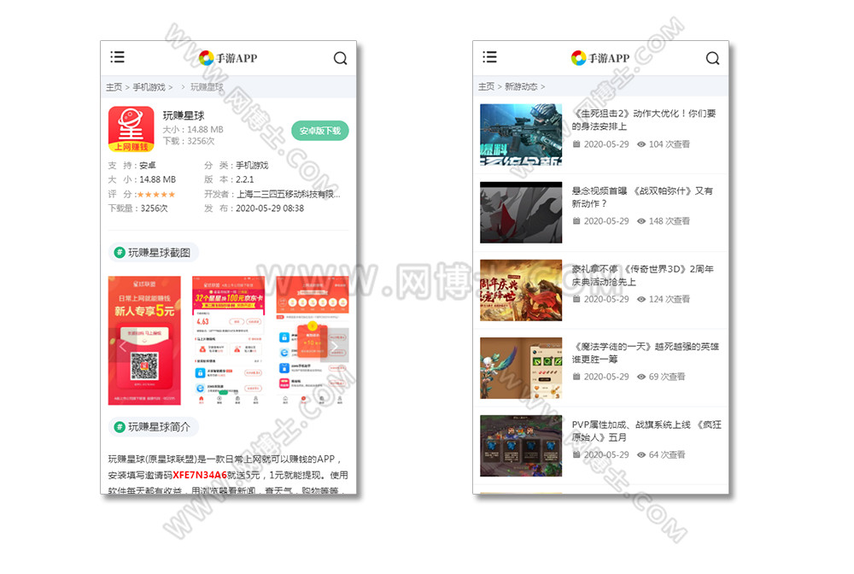
Task: Click the 玩赚星球 red app icon
Action: [x=132, y=129]
